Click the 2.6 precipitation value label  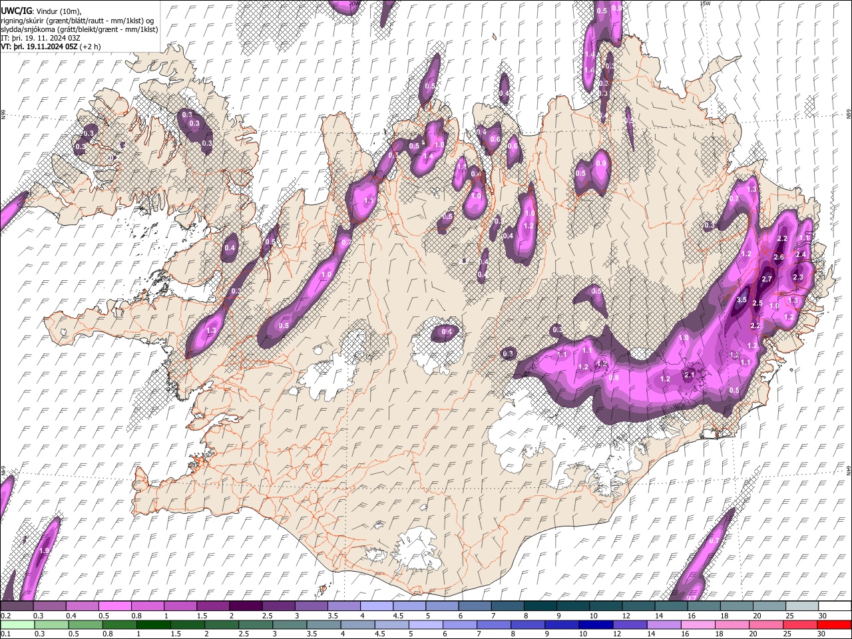coord(779,258)
